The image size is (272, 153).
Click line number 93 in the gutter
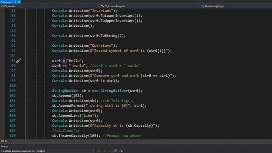(13, 51)
